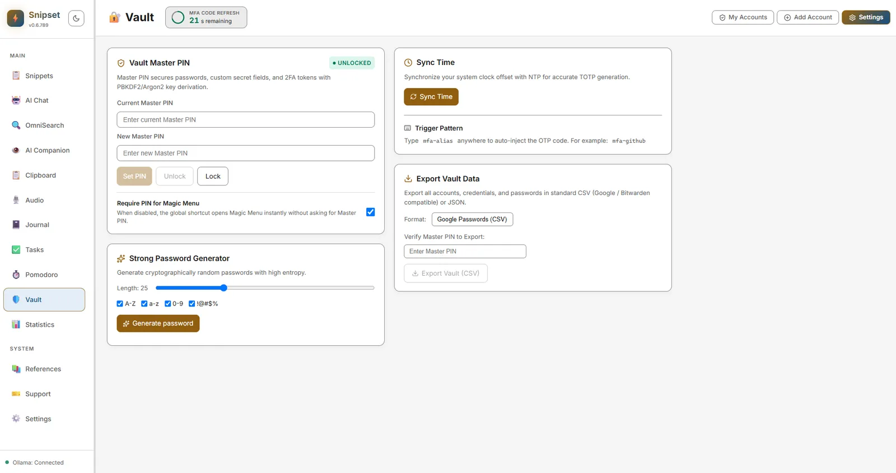Toggle dark mode moon icon

click(76, 18)
